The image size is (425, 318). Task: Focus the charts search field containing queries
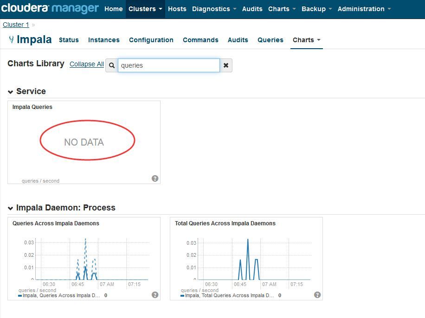[168, 65]
